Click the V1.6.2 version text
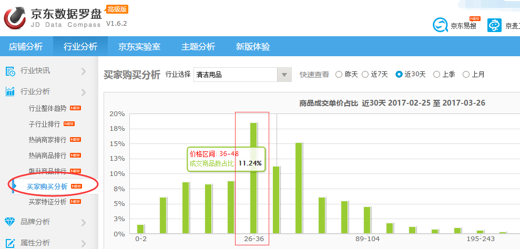The height and width of the screenshot is (249, 520). click(116, 24)
